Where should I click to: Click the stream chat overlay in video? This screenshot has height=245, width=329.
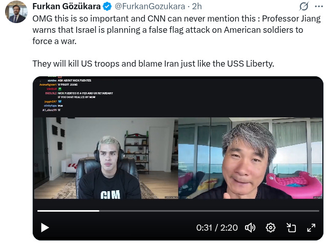pyautogui.click(x=76, y=95)
